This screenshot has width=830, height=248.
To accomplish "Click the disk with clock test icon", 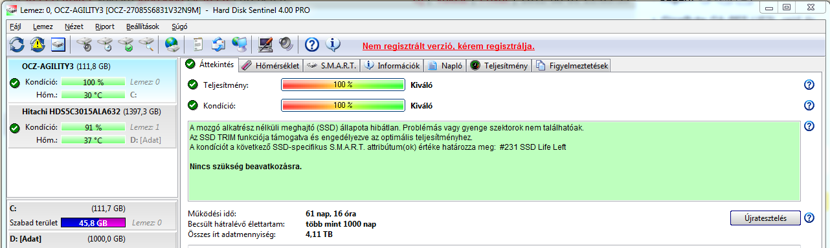I will (105, 45).
